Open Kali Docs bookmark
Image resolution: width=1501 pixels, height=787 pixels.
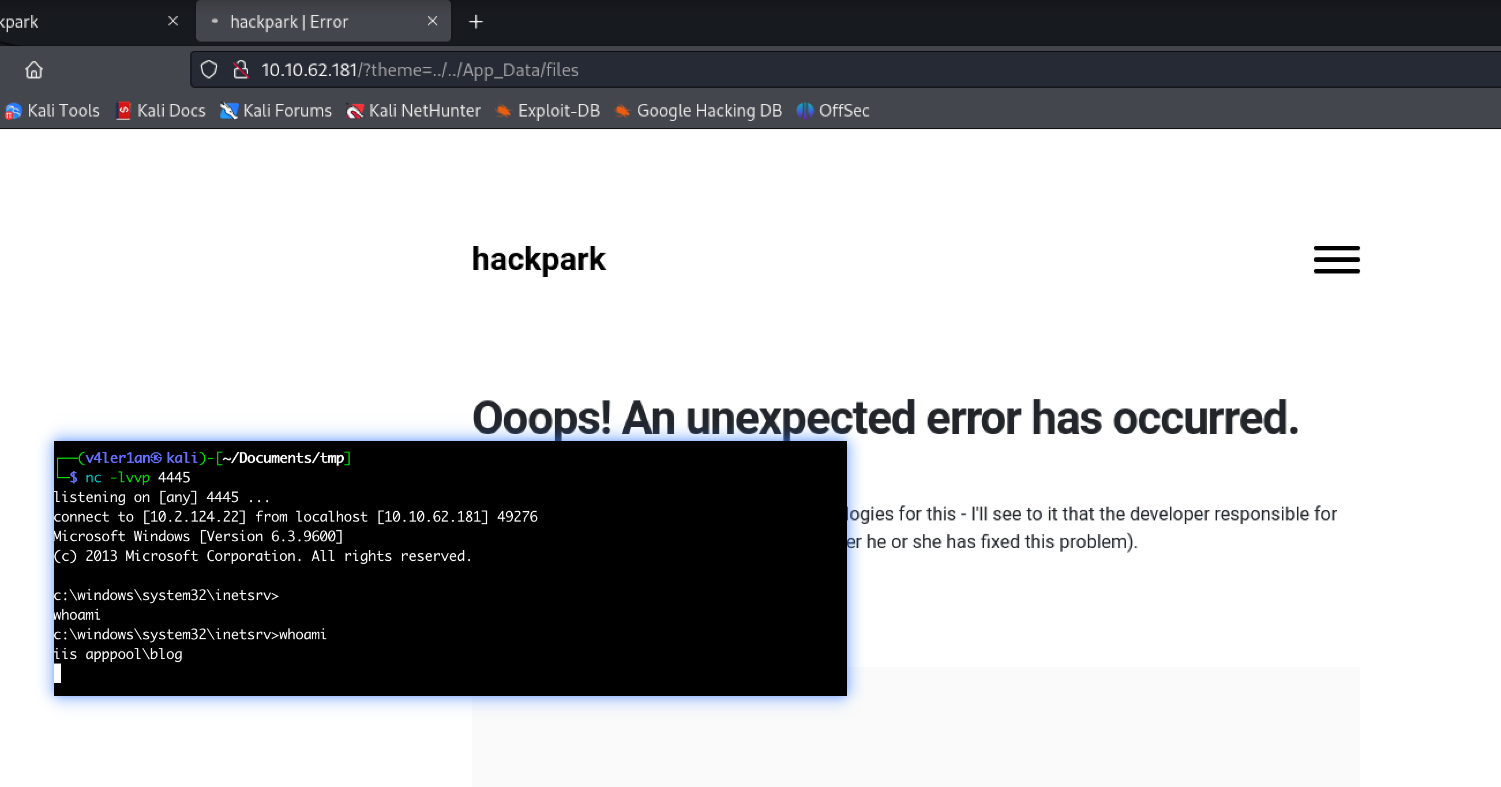(161, 111)
